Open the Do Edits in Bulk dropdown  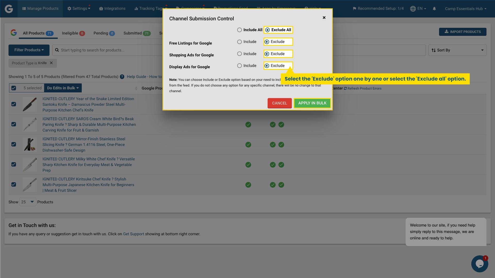[x=63, y=88]
